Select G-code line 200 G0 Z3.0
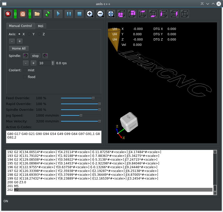Viewport: 223px width, 212px height. (109, 182)
